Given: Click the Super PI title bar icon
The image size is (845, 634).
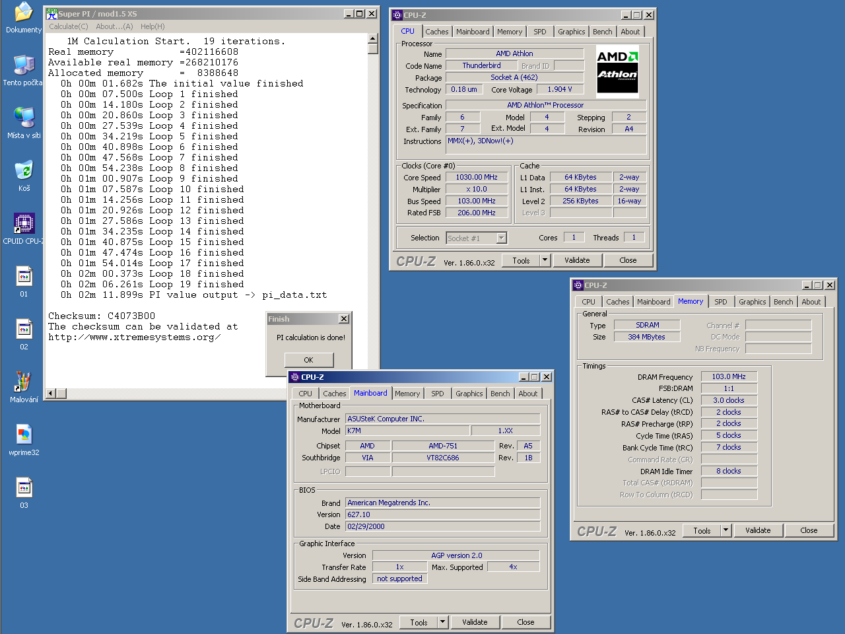Looking at the screenshot, I should (x=51, y=13).
